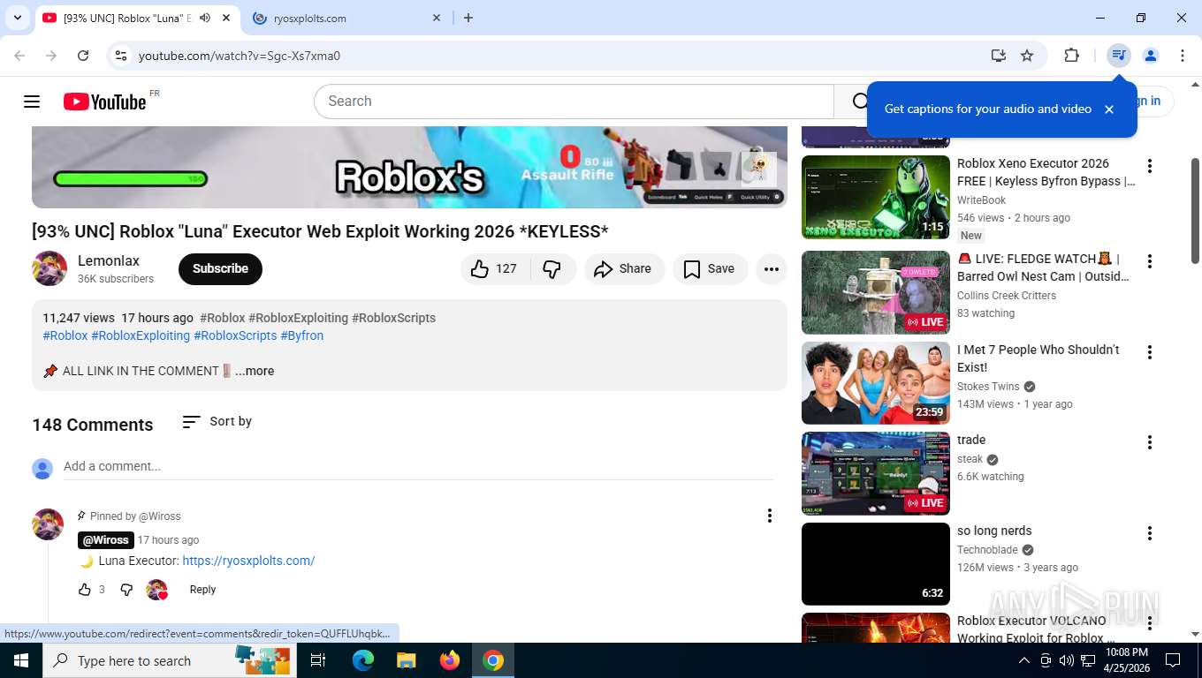The width and height of the screenshot is (1202, 678).
Task: Open Chrome profile avatar
Action: pyautogui.click(x=1151, y=56)
